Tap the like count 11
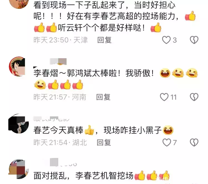The image size is (208, 184). 173,97
